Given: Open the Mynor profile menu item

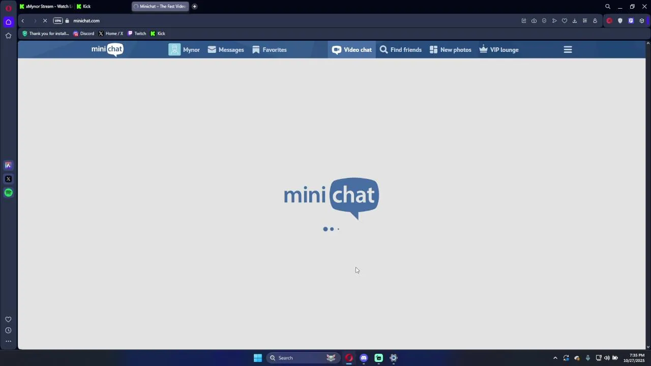Looking at the screenshot, I should (184, 50).
